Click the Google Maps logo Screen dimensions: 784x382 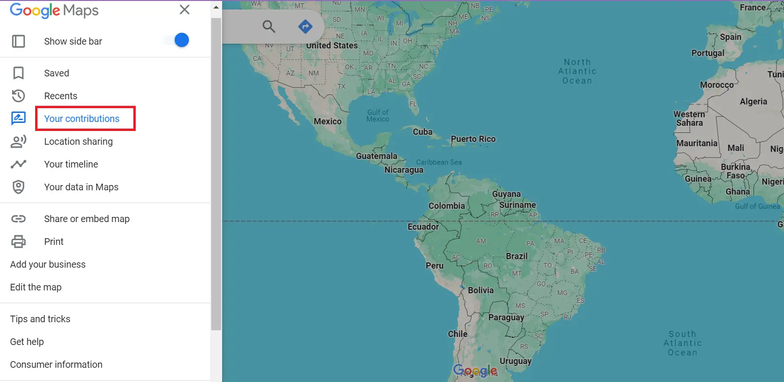coord(54,10)
